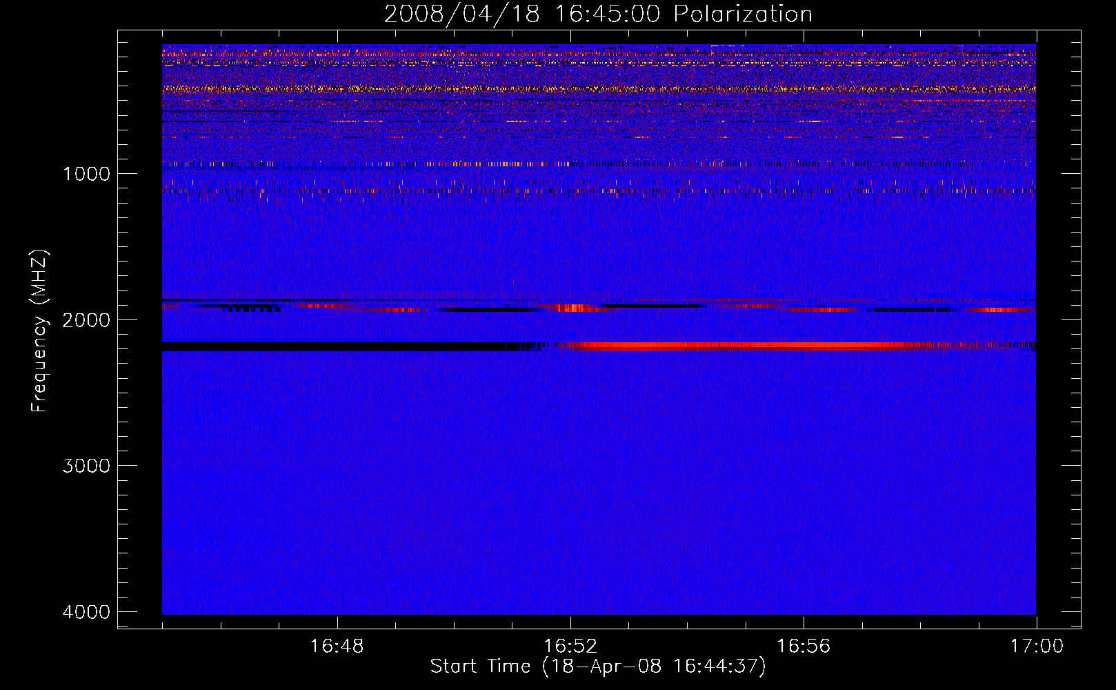Click the word 'Polarization' in the title
The height and width of the screenshot is (690, 1116).
coord(743,14)
